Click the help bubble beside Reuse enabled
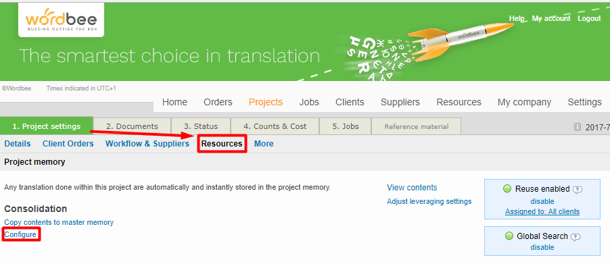The image size is (610, 264). point(578,190)
